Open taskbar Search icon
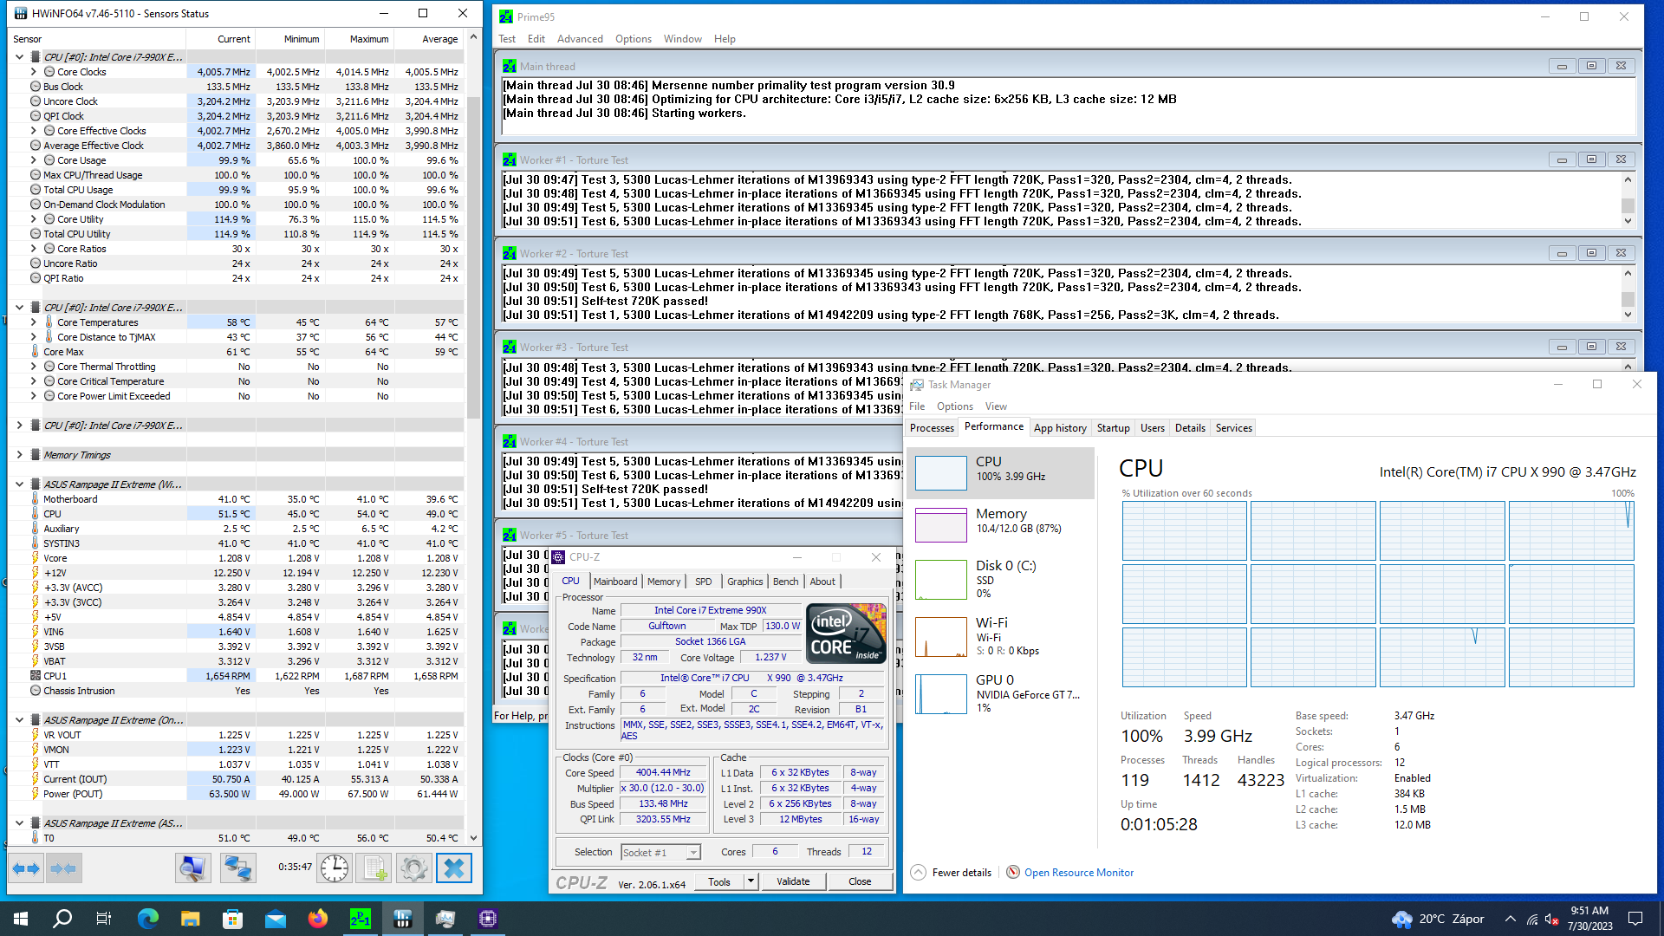Image resolution: width=1664 pixels, height=936 pixels. click(x=62, y=919)
